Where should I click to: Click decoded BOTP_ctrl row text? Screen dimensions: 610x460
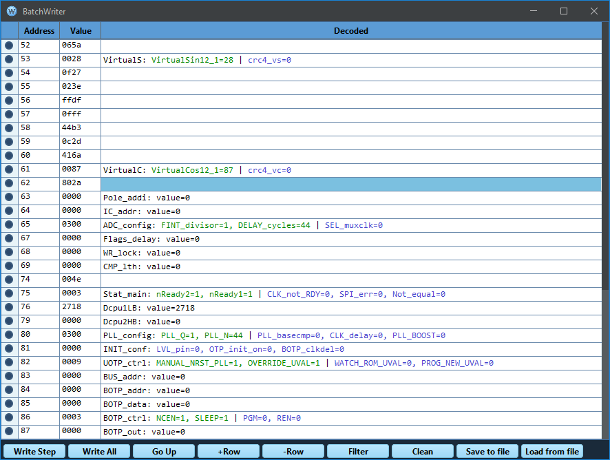point(202,419)
